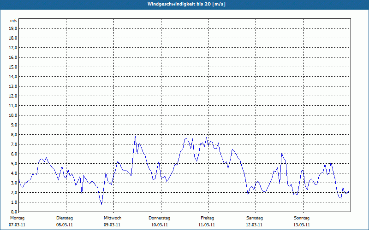Select the 15,0 y-axis value
The image size is (369, 230).
tap(13, 67)
